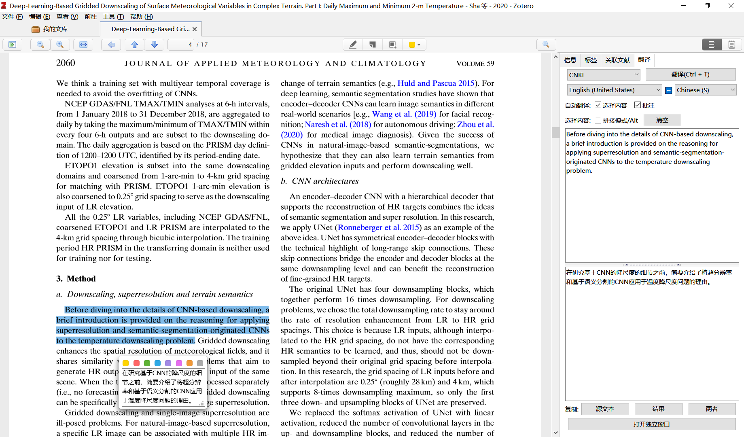Click the 清空 clear button
744x437 pixels.
pyautogui.click(x=662, y=120)
